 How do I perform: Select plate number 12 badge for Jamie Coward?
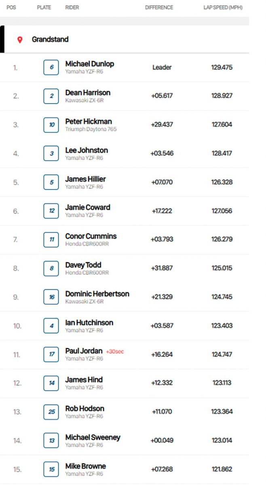coord(51,211)
